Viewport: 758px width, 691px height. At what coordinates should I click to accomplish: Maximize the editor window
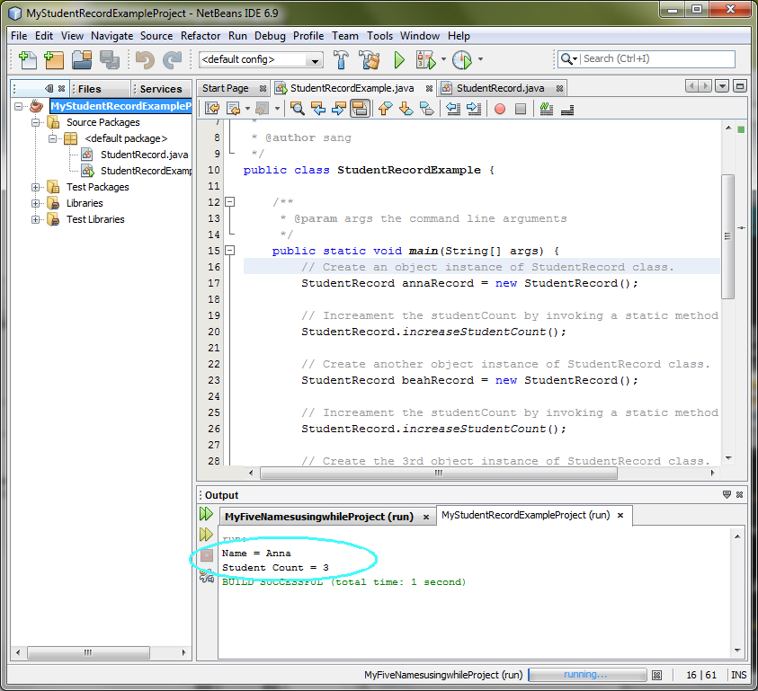pos(740,86)
